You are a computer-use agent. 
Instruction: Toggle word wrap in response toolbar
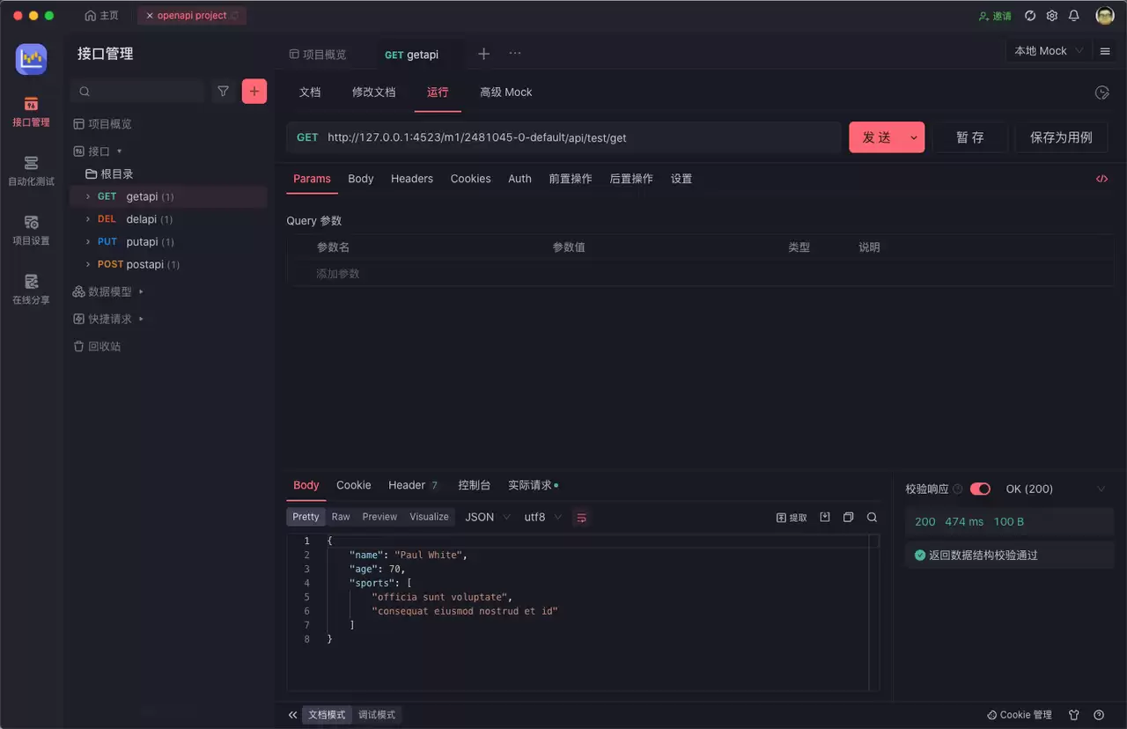(x=581, y=518)
